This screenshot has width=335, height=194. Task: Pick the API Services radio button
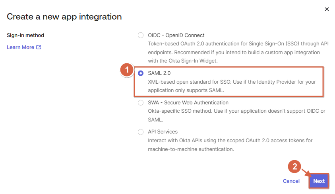(x=141, y=132)
